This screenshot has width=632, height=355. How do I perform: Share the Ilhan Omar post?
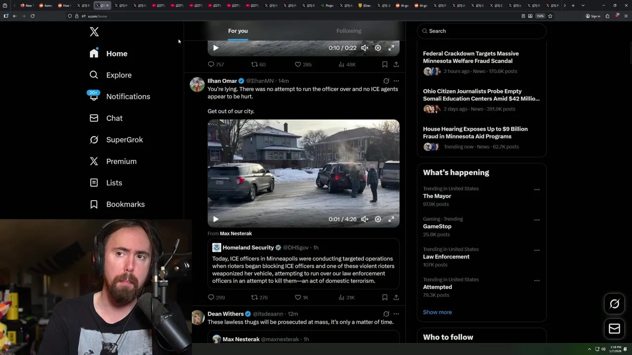click(x=396, y=297)
